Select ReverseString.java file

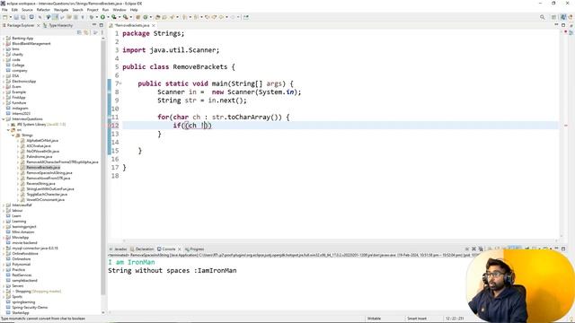click(40, 183)
